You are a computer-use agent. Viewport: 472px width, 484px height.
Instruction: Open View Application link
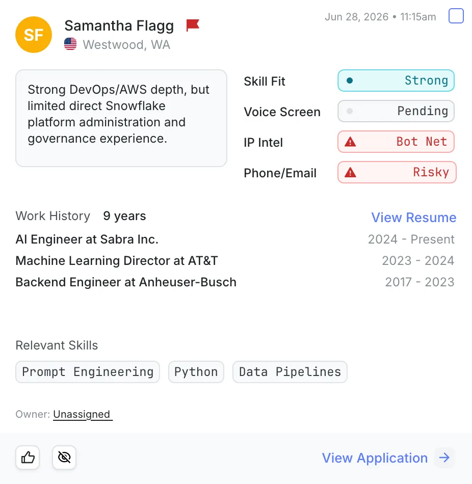pos(375,458)
